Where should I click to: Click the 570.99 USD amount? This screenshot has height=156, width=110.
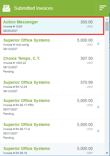coord(86,84)
